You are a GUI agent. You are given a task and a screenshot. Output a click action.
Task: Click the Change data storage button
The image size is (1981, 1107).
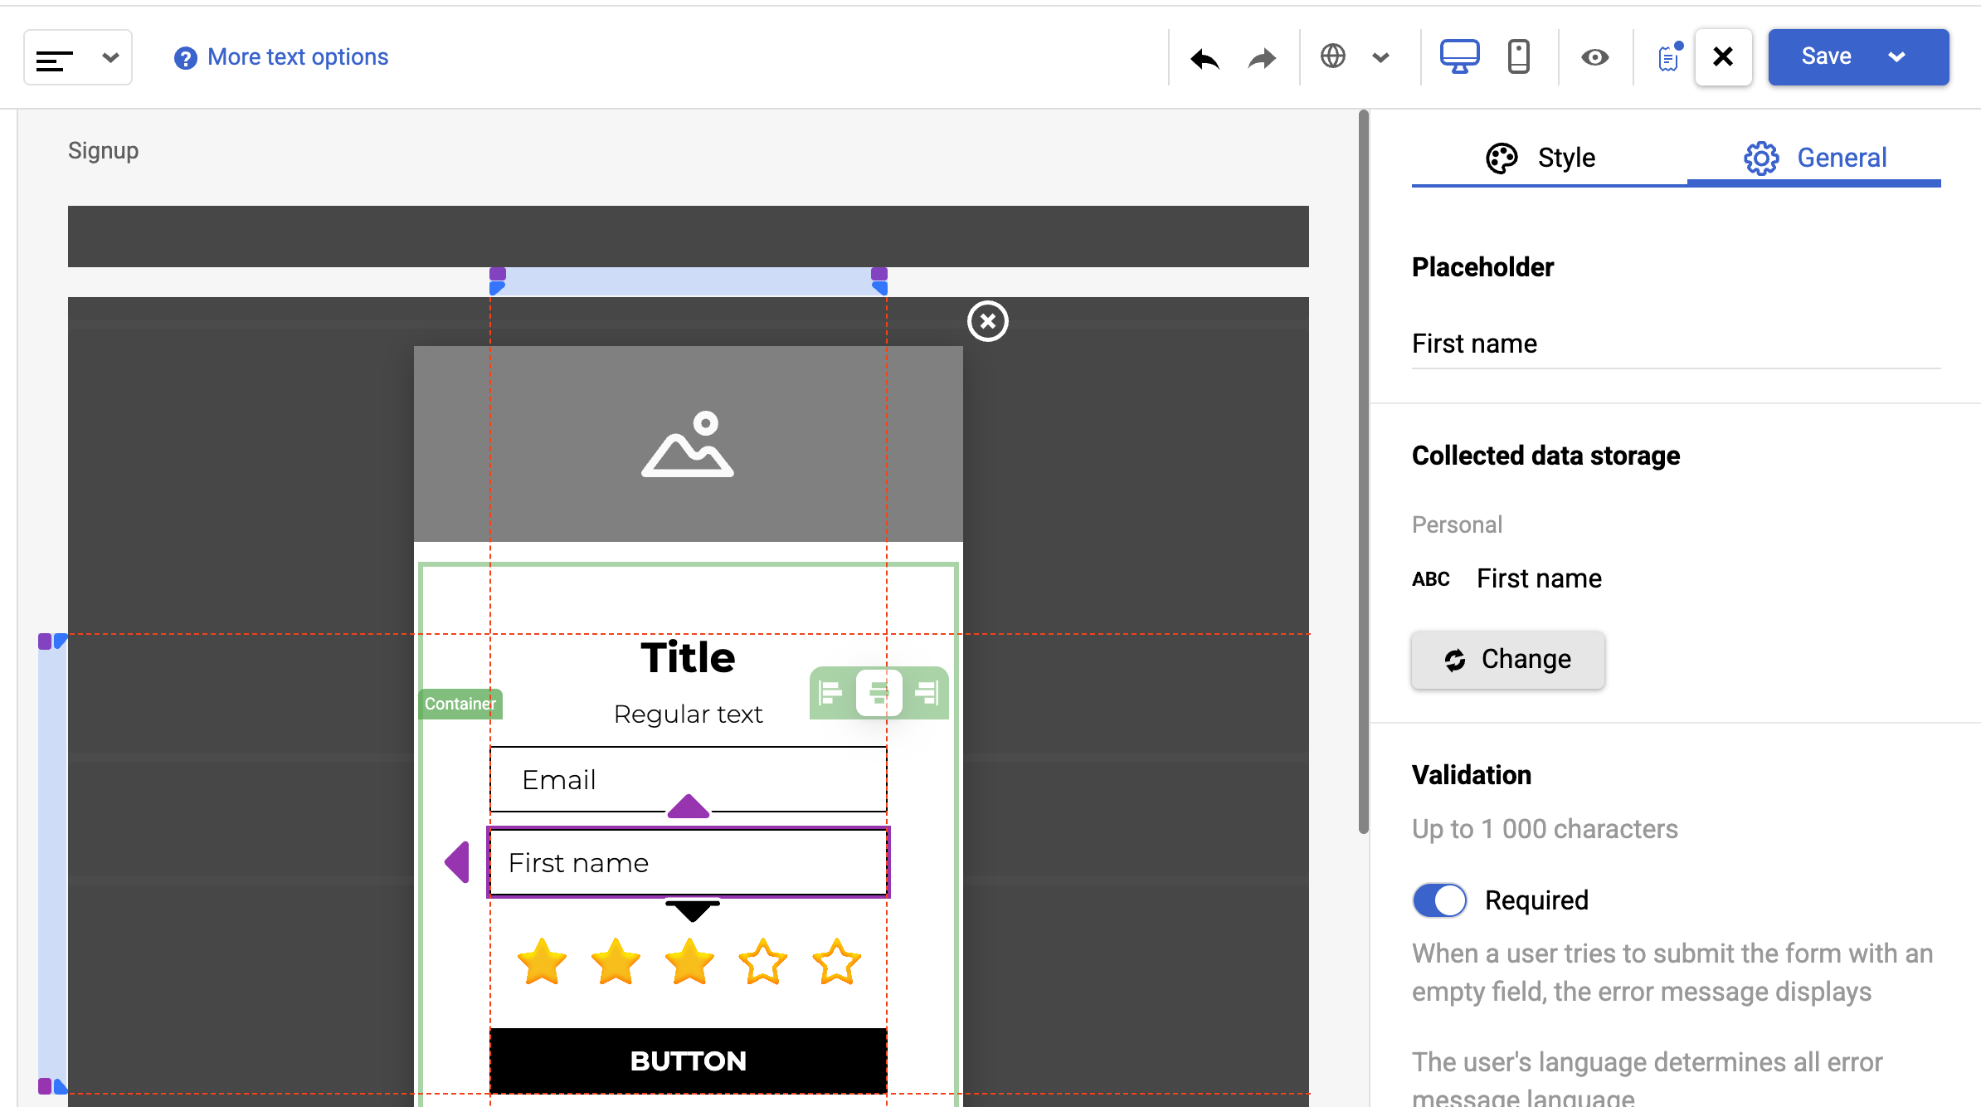click(1507, 660)
